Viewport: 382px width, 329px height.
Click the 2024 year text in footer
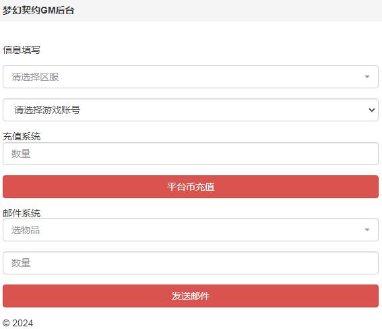[x=23, y=323]
